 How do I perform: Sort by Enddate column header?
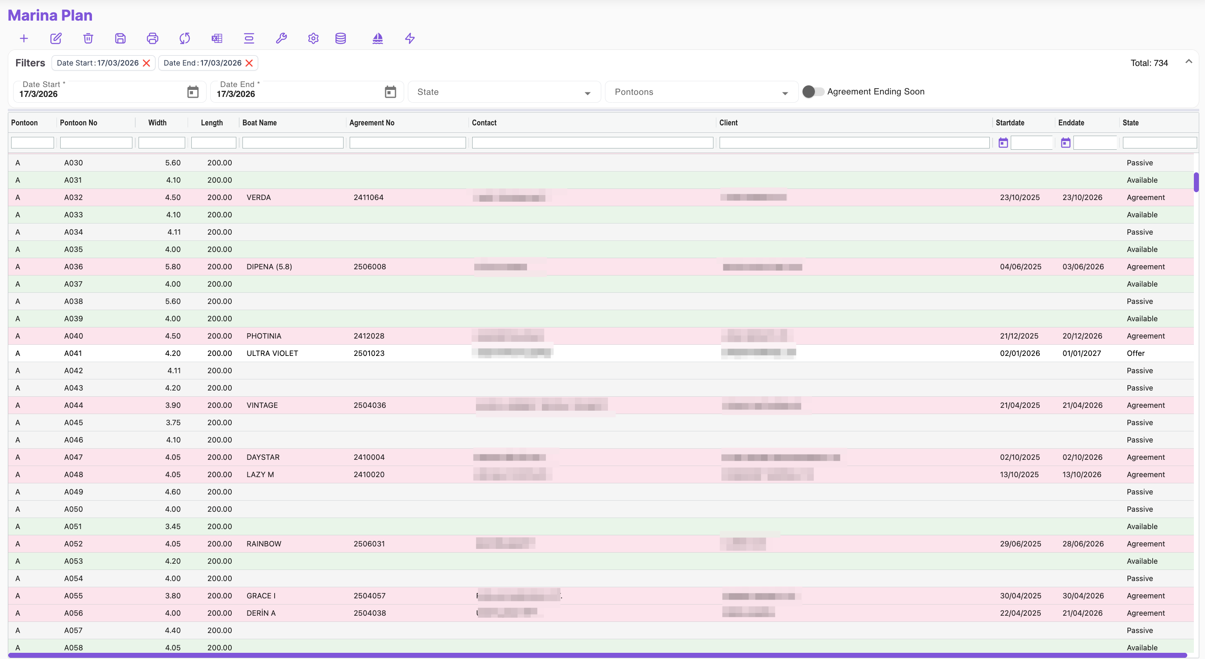coord(1071,122)
